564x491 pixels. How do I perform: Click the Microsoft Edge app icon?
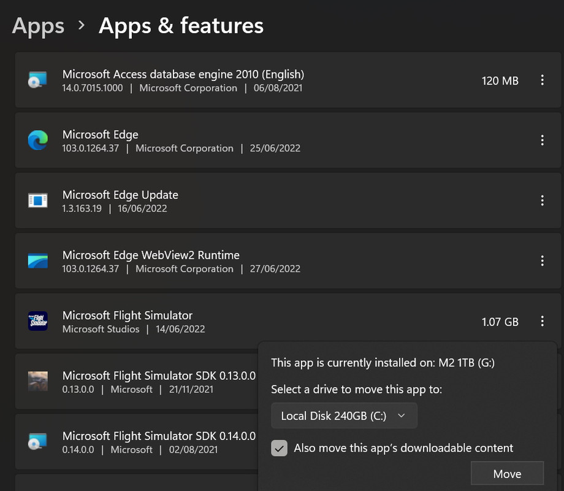(x=38, y=140)
